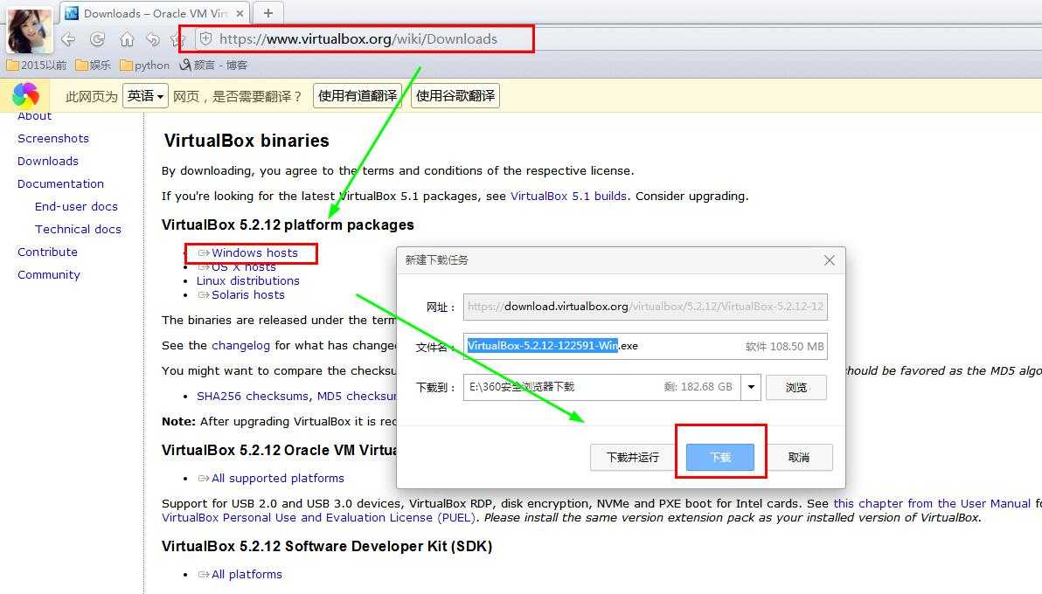Open Downloads in the sidebar
Viewport: 1042px width, 594px height.
pos(48,161)
